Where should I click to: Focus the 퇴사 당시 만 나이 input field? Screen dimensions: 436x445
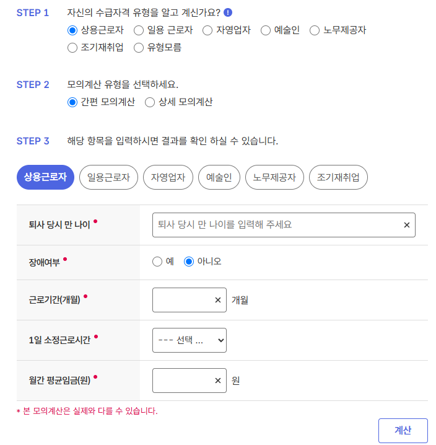coord(277,225)
